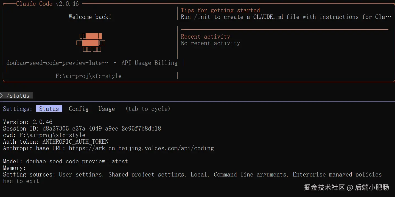Viewport: 395px width, 197px height.
Task: Click the Esc to exit hint
Action: coord(21,181)
